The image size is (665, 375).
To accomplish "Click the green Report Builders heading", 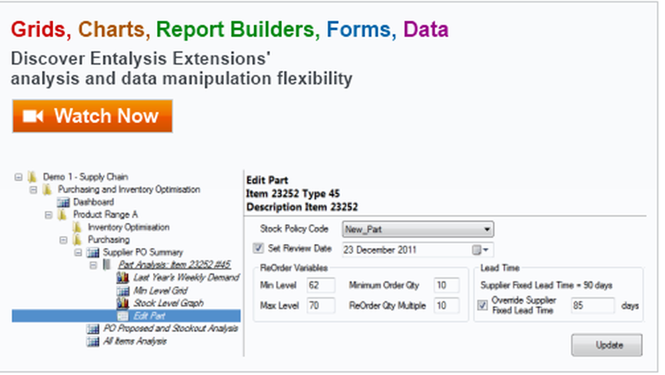I will (237, 30).
